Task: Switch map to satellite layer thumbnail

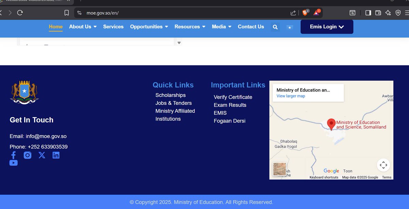Action: pyautogui.click(x=279, y=169)
